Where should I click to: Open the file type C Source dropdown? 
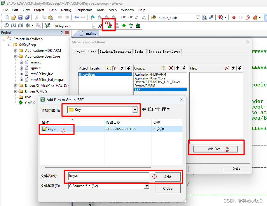click(x=146, y=186)
